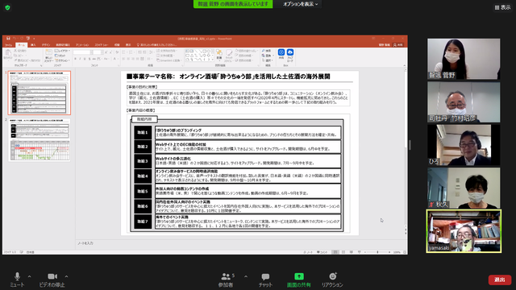
Task: Switch to the PowerPoint Insert tab
Action: click(x=33, y=45)
